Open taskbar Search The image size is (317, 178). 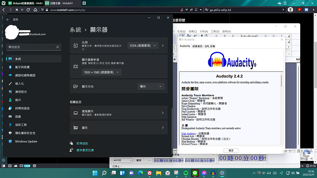click(x=104, y=173)
